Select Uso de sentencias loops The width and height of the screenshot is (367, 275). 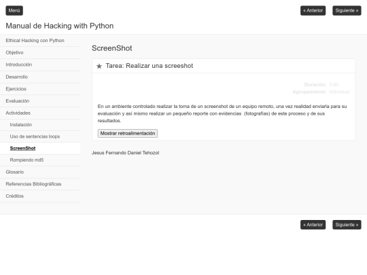(x=40, y=136)
